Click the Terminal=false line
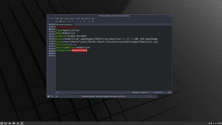This screenshot has width=222, height=125. tap(66, 44)
